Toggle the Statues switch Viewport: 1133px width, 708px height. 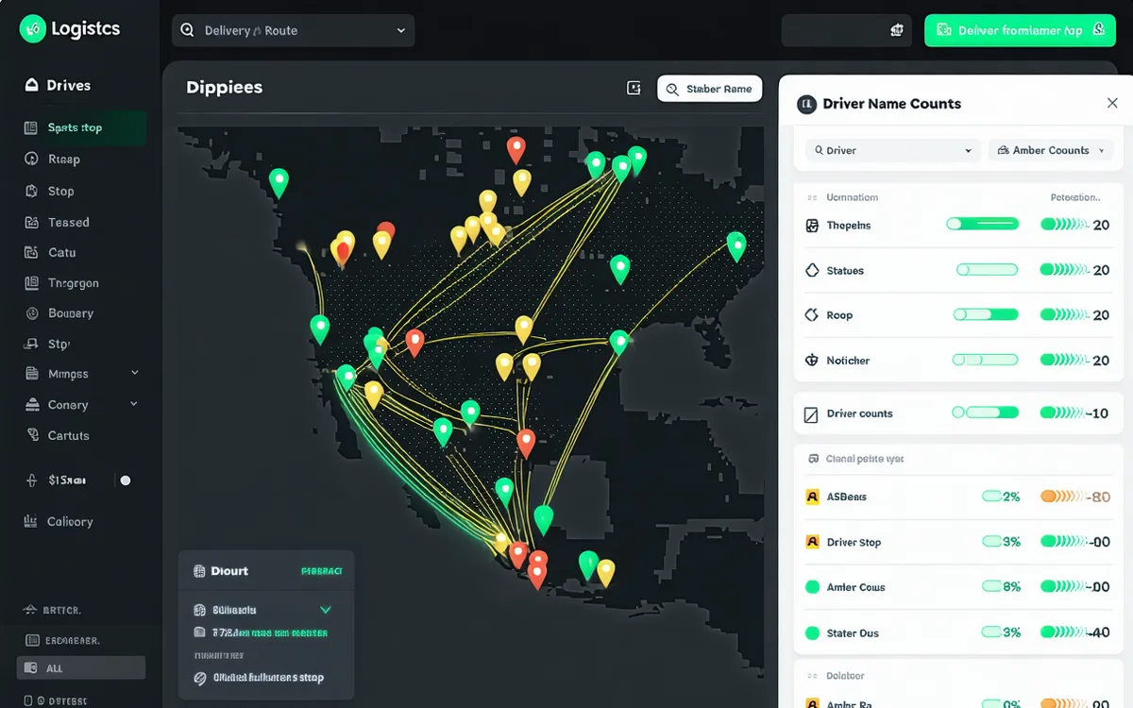point(987,270)
